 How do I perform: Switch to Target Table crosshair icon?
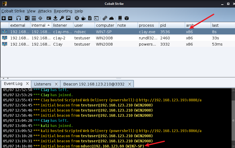tap(40, 18)
